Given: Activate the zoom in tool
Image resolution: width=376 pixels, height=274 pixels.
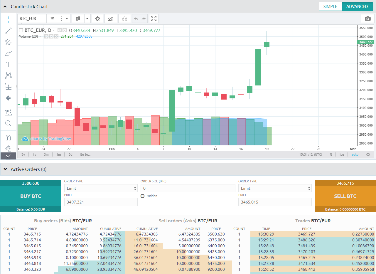Looking at the screenshot, I should point(8,123).
